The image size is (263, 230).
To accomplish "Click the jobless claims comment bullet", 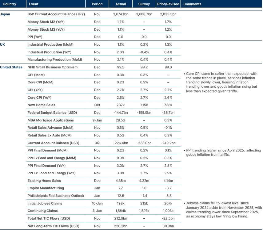I will point(221,209).
